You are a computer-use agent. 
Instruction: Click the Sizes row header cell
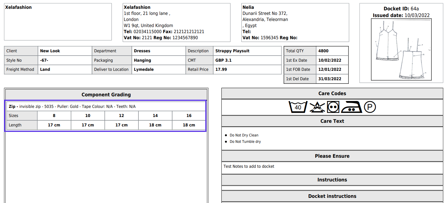tap(21, 115)
